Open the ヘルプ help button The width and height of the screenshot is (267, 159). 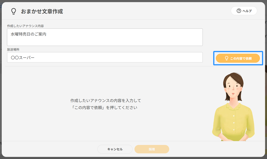[x=244, y=11]
